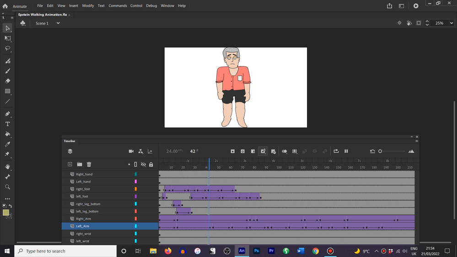Select the Text tool
Viewport: 457px width, 257px height.
pos(8,124)
